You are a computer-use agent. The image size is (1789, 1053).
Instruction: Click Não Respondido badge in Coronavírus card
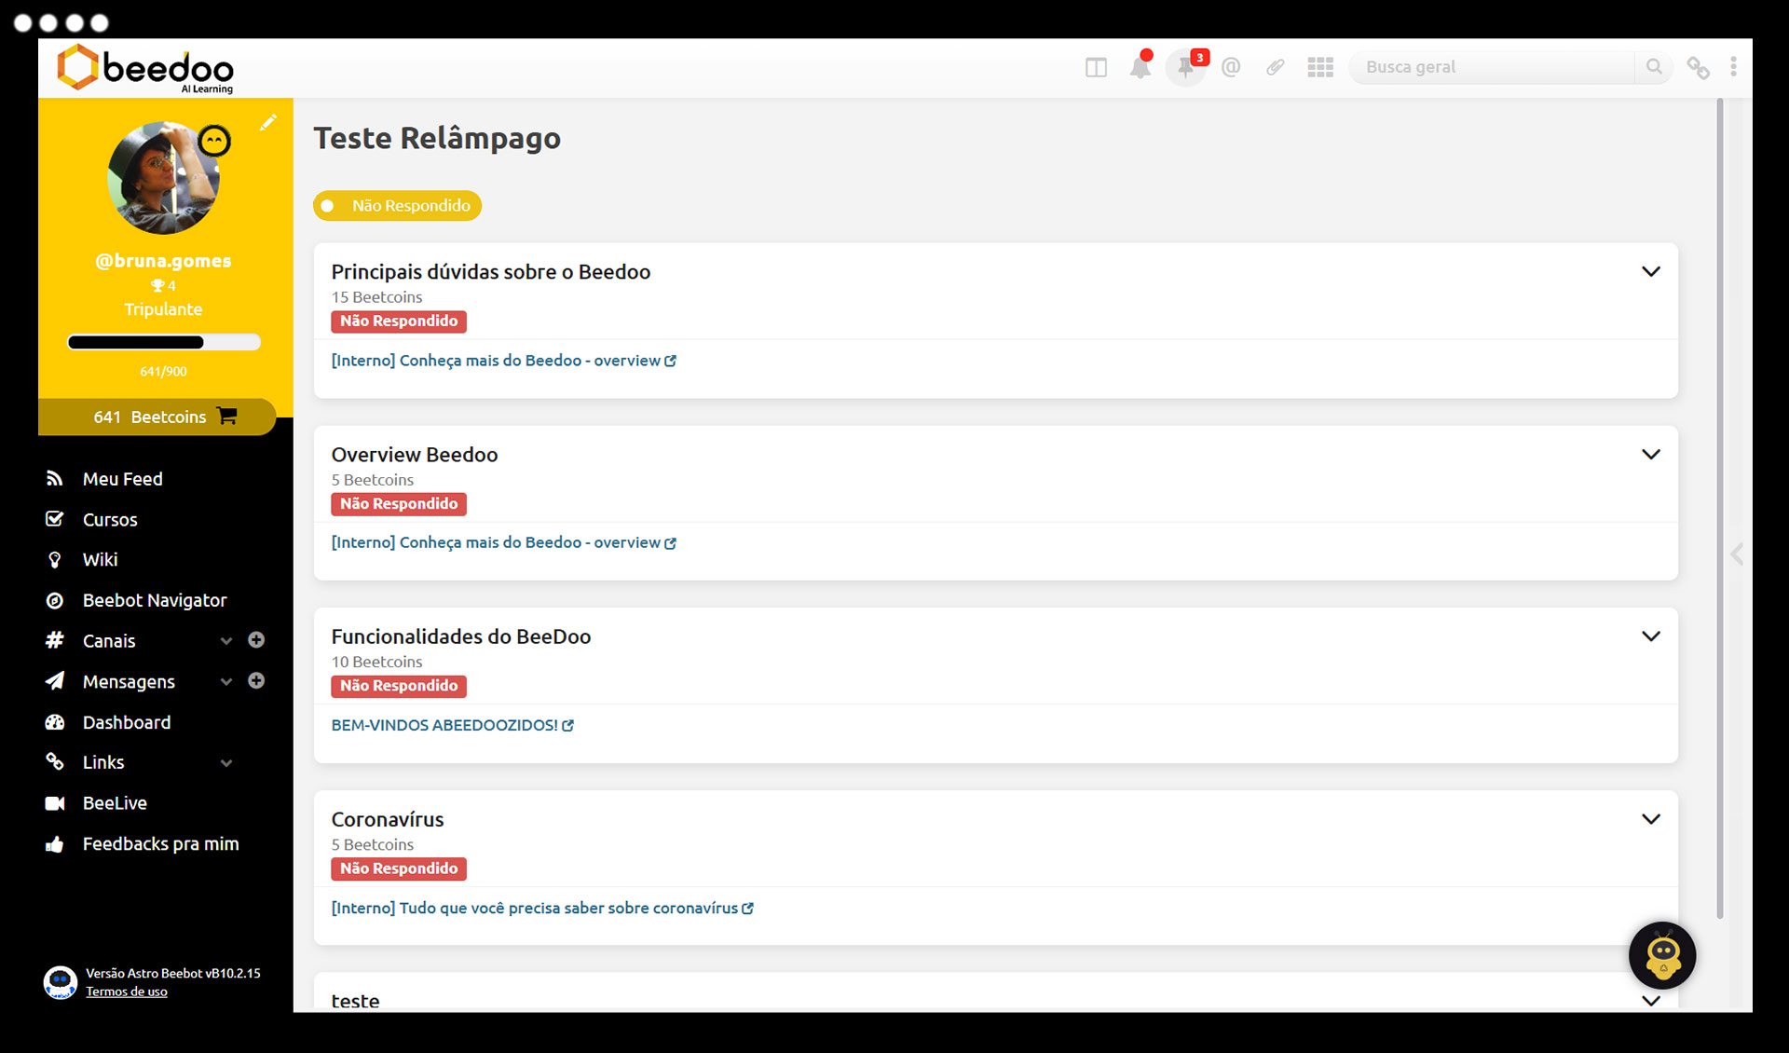click(x=399, y=868)
